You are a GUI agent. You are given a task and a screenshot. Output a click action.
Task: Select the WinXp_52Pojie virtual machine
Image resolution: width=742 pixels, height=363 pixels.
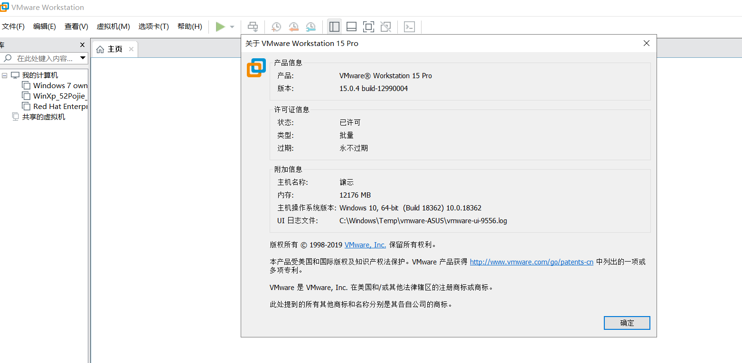pos(59,96)
